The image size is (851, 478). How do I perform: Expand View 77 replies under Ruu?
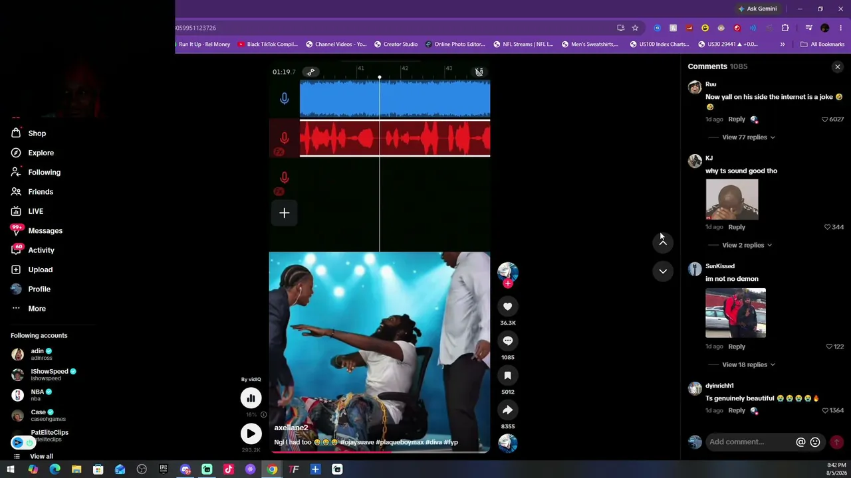tap(748, 137)
